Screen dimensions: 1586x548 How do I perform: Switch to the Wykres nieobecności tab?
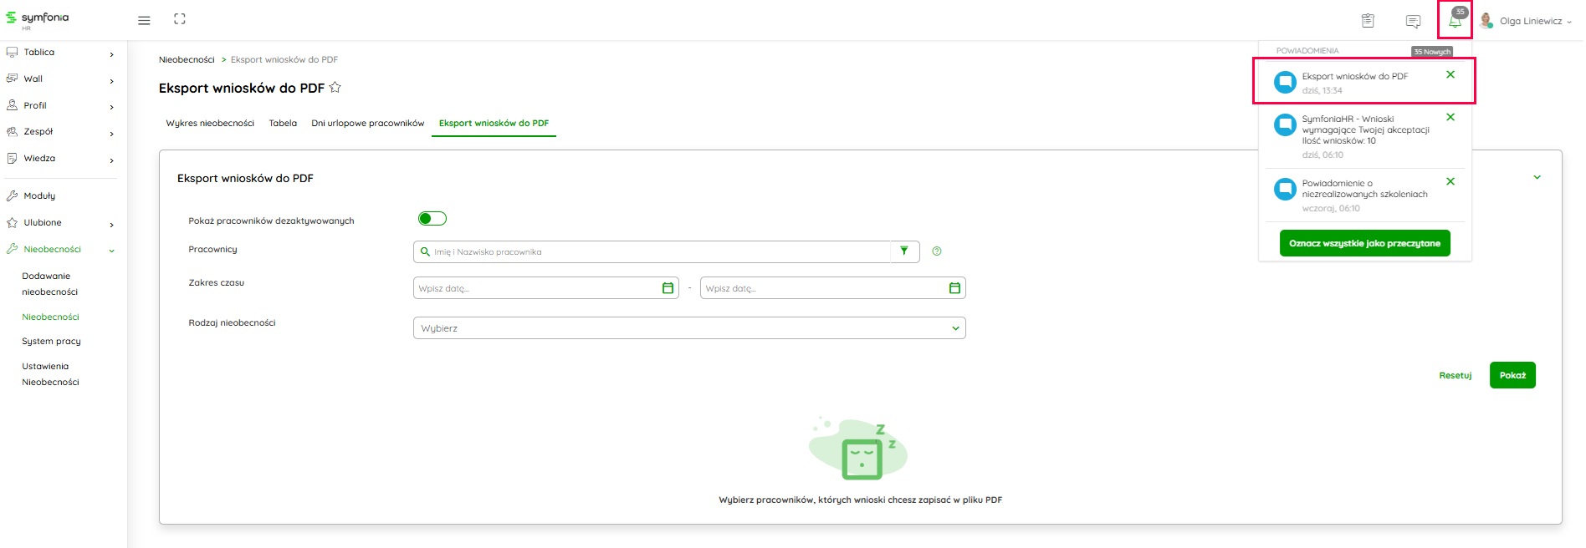[x=210, y=124]
